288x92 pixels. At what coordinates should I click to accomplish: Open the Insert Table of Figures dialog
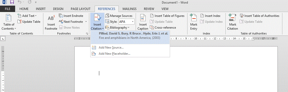click(167, 16)
